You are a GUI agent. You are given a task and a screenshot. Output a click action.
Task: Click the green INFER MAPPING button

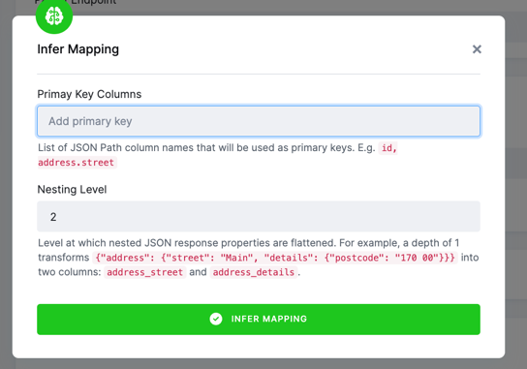[259, 320]
